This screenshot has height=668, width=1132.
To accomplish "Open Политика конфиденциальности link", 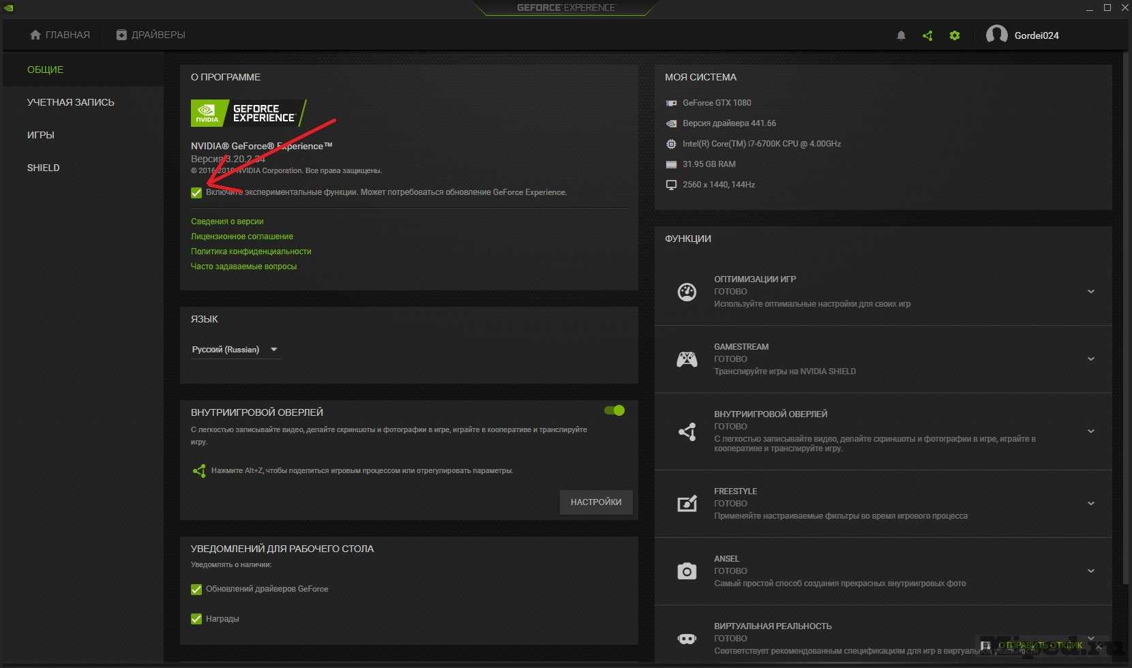I will (251, 252).
